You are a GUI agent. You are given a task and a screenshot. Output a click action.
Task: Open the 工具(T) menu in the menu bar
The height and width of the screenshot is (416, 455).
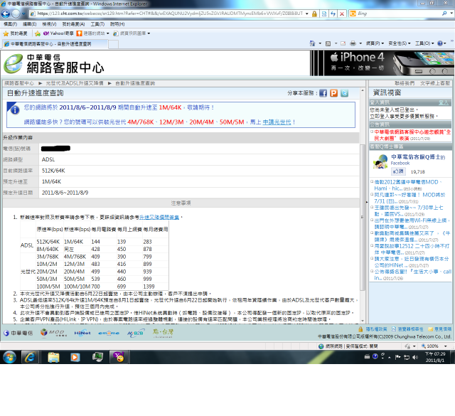coord(97,24)
